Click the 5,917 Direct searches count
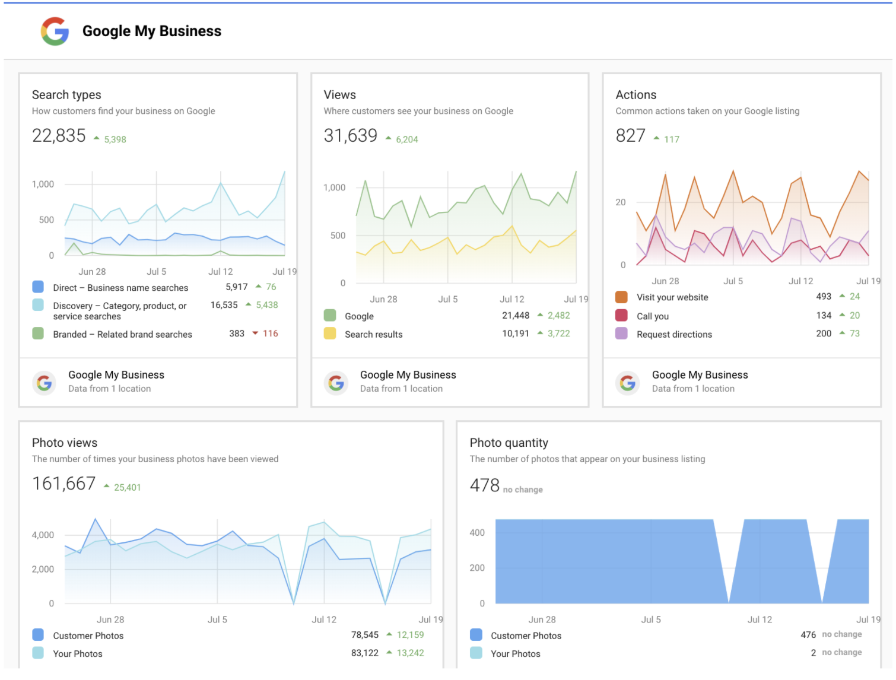Viewport: 896px width, 680px height. click(237, 287)
